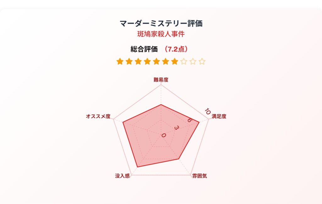Select the seventh filled star
Image resolution: width=322 pixels, height=204 pixels.
click(175, 61)
